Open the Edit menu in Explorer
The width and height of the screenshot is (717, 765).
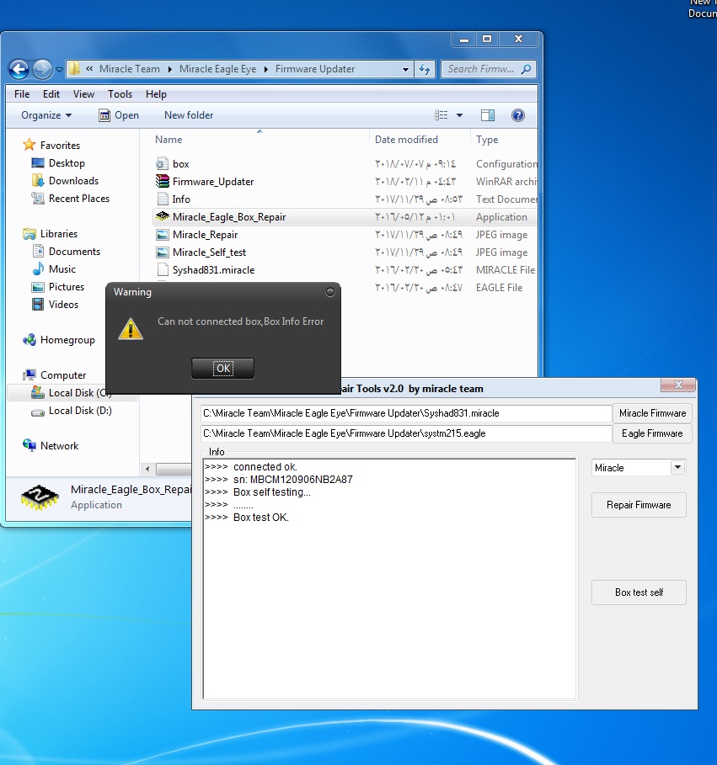(x=51, y=94)
